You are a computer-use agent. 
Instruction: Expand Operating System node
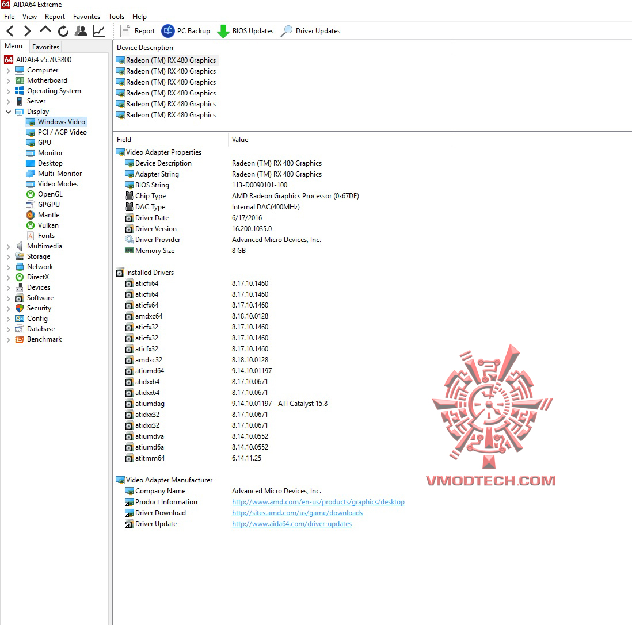pos(9,91)
